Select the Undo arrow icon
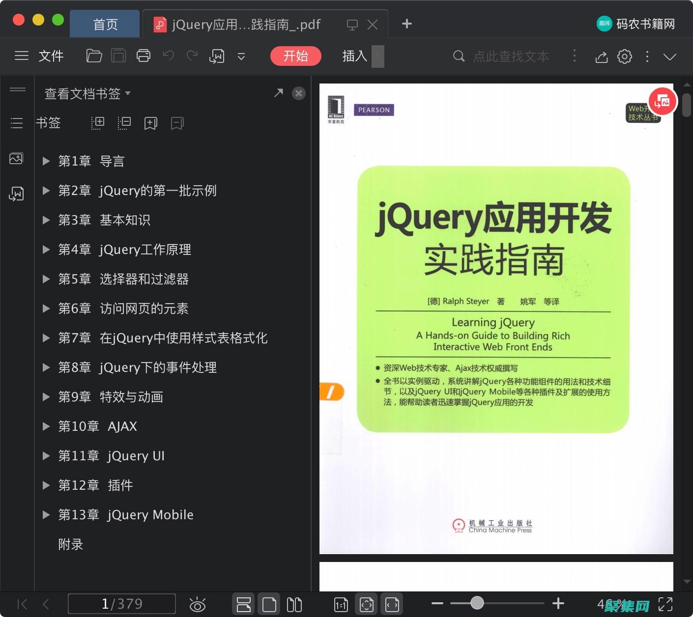The image size is (693, 617). pyautogui.click(x=168, y=56)
